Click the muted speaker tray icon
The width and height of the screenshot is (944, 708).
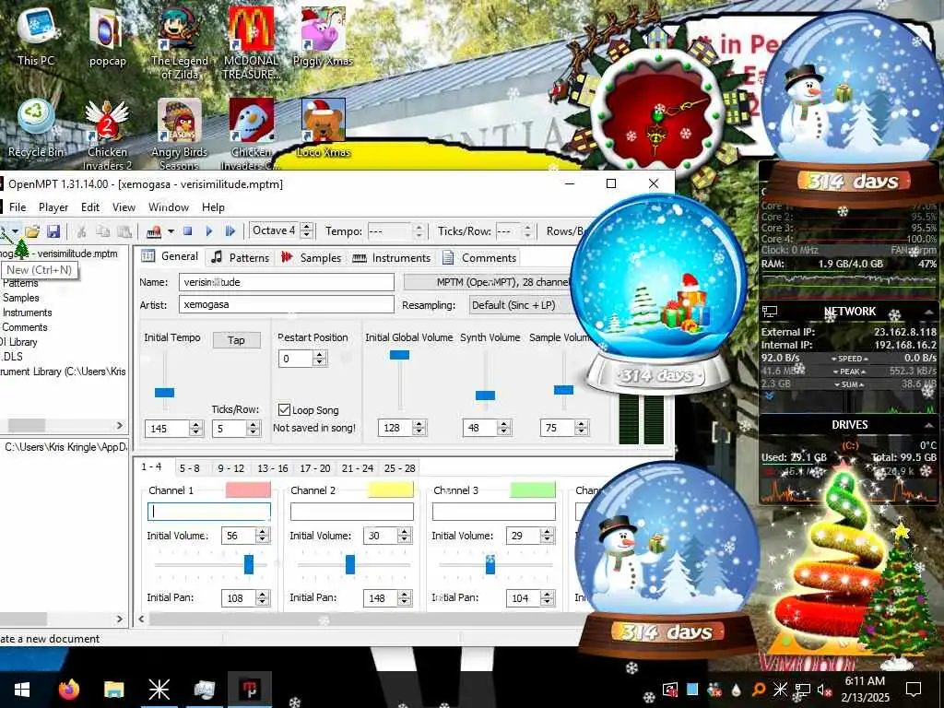pos(824,690)
